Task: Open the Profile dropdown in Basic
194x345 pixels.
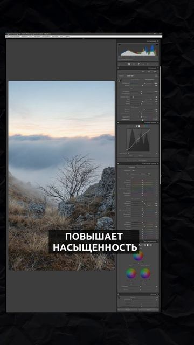Action: tap(130, 75)
